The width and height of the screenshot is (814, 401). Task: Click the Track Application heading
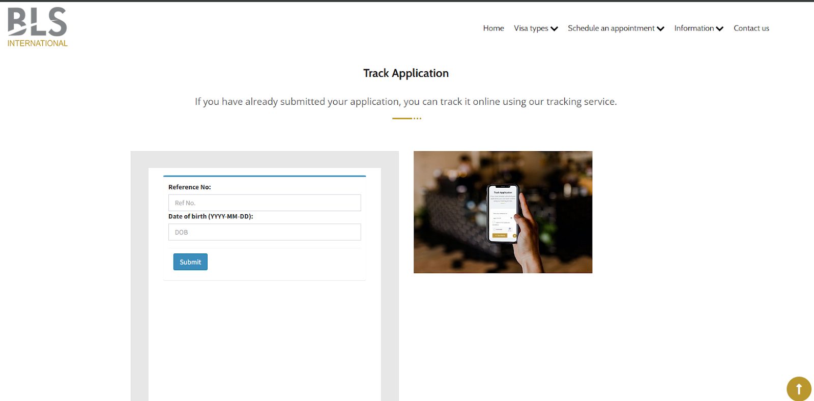[406, 73]
